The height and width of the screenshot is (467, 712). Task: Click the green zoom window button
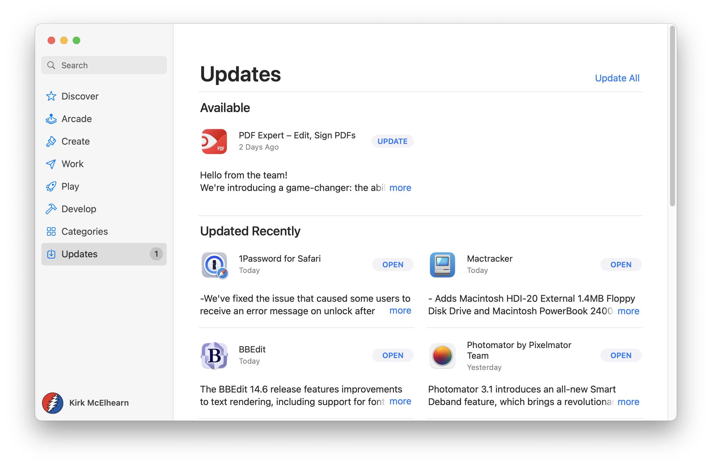pyautogui.click(x=76, y=40)
